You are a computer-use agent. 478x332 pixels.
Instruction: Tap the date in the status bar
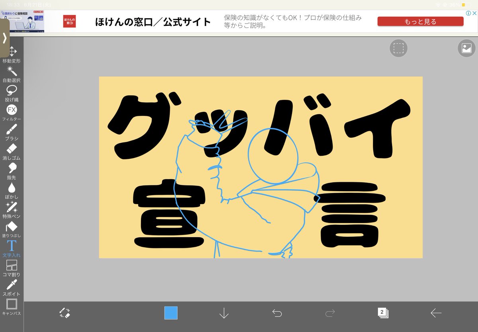pos(38,4)
